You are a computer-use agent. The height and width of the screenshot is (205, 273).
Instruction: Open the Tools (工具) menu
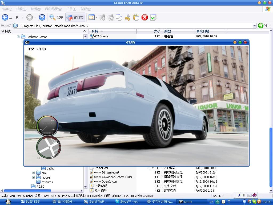(71, 9)
